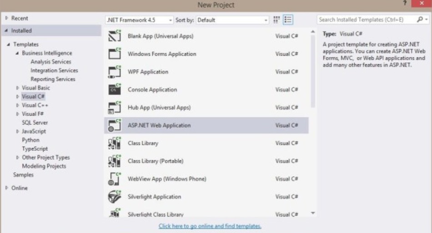Select the TypeScript tree item

[x=35, y=149]
